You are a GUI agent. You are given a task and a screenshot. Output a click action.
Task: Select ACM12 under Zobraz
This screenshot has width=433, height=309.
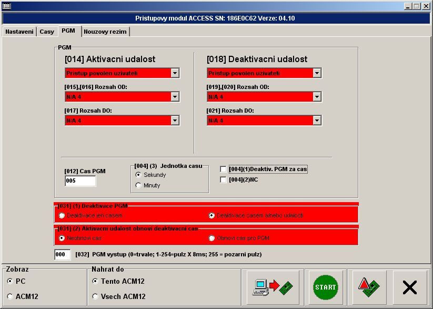tap(11, 296)
